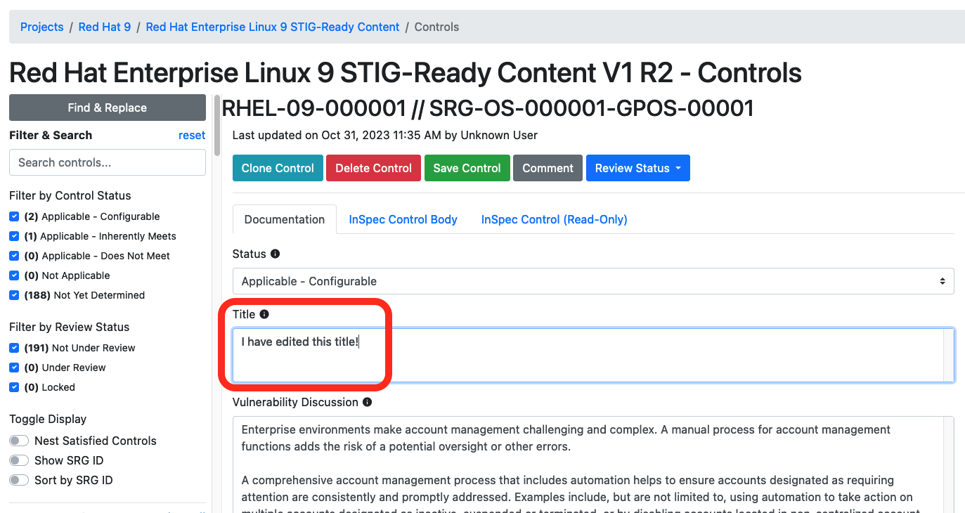Go to Projects breadcrumb link

coord(42,27)
